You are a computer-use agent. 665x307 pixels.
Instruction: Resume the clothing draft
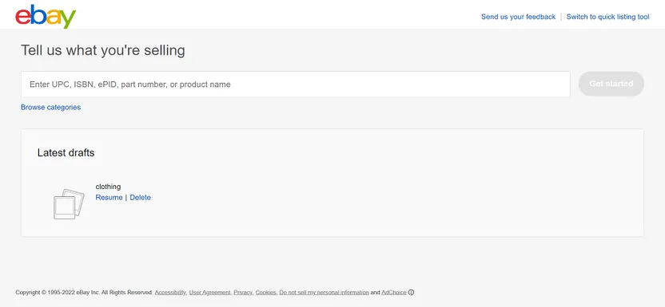click(x=109, y=198)
